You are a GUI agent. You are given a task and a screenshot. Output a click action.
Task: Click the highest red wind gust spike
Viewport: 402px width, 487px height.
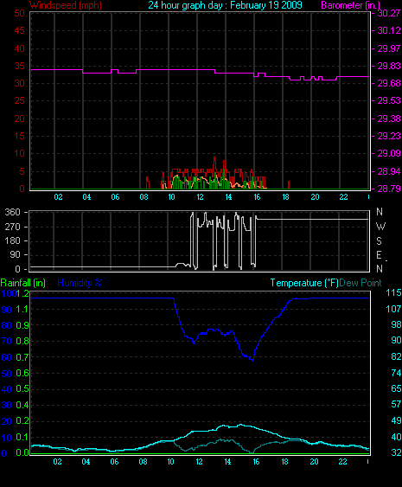tap(214, 158)
